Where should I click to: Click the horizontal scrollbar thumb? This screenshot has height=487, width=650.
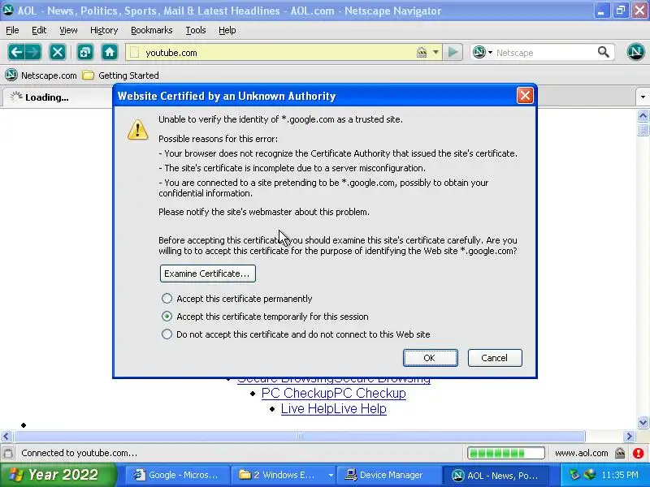(300, 436)
